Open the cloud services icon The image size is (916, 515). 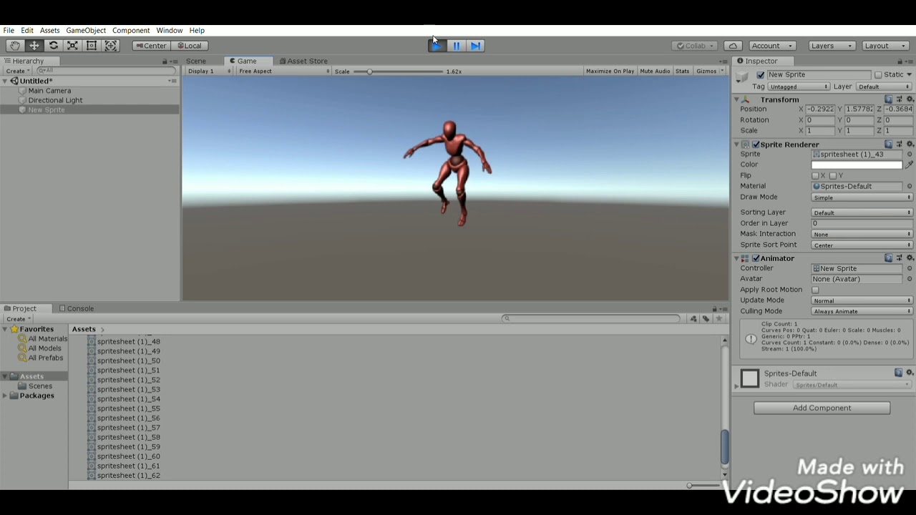click(733, 46)
